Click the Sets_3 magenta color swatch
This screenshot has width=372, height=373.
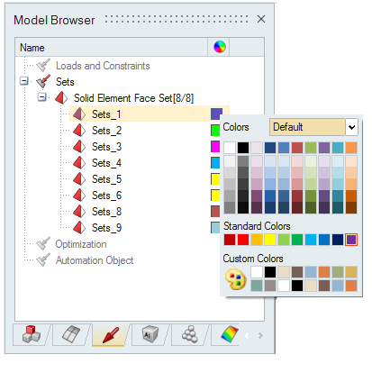point(215,147)
